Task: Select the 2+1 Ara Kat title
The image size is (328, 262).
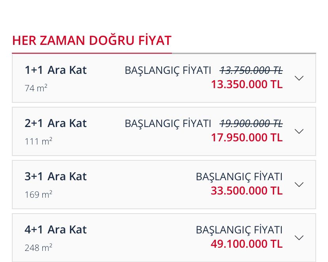Action: (55, 123)
